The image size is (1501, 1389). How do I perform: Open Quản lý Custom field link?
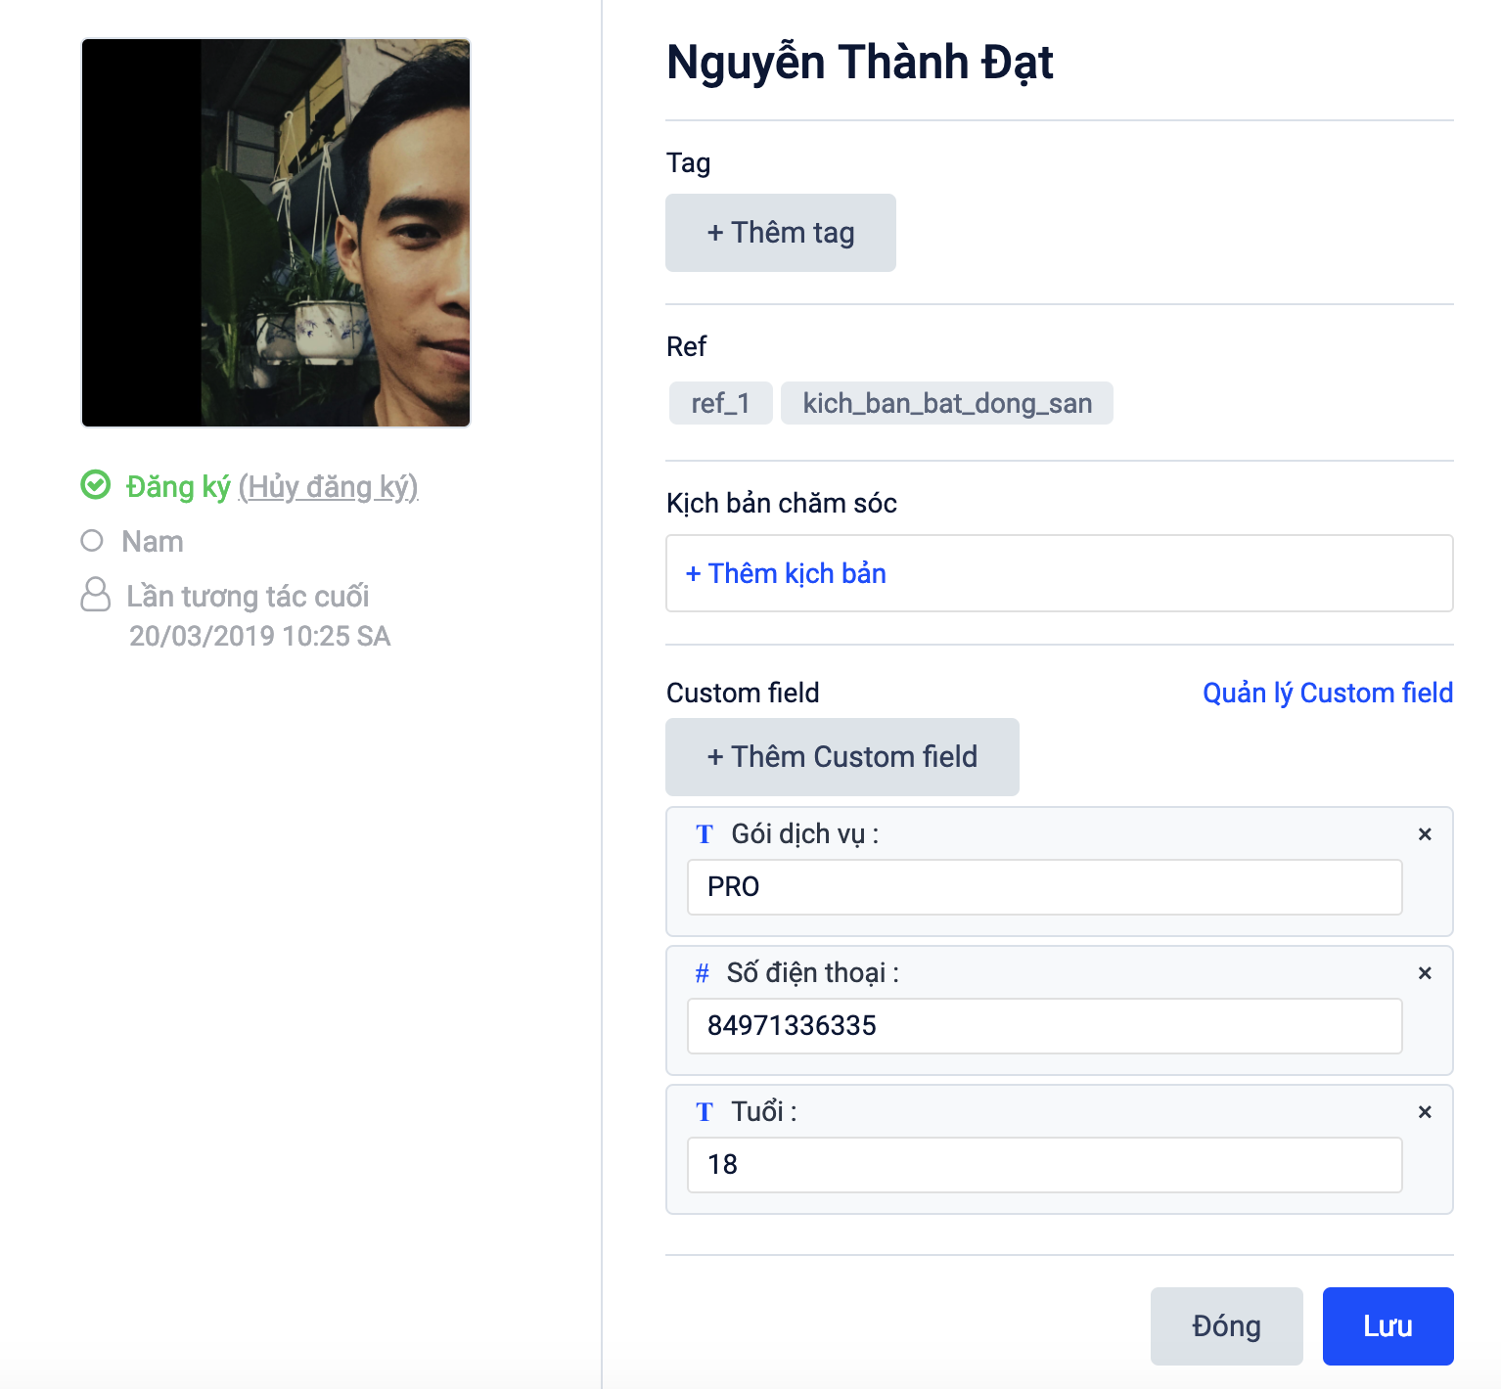click(x=1327, y=693)
